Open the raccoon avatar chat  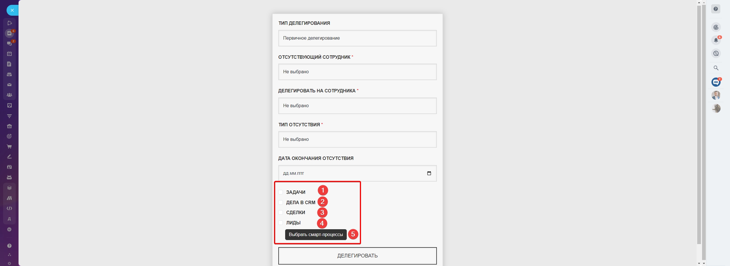click(716, 108)
